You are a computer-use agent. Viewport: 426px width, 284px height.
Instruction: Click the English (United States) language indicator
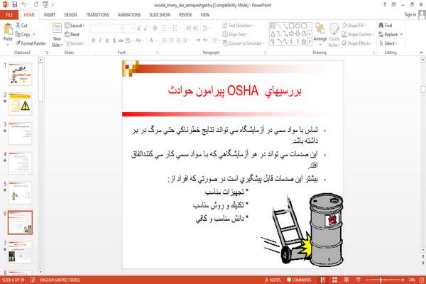click(x=60, y=280)
